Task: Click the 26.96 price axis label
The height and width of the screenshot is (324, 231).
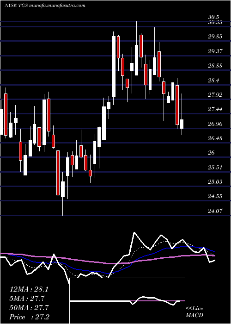Action: pyautogui.click(x=215, y=124)
